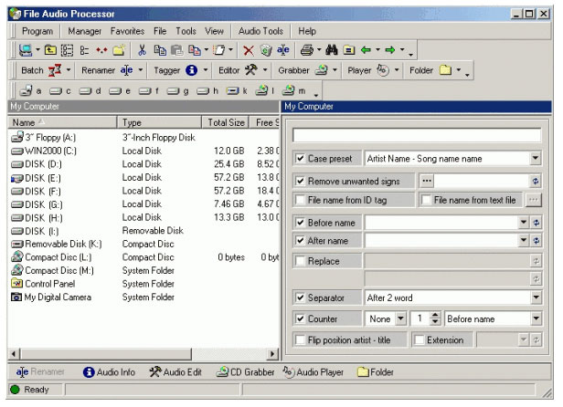563x407 pixels.
Task: Enable the Replace checkbox
Action: pyautogui.click(x=300, y=261)
